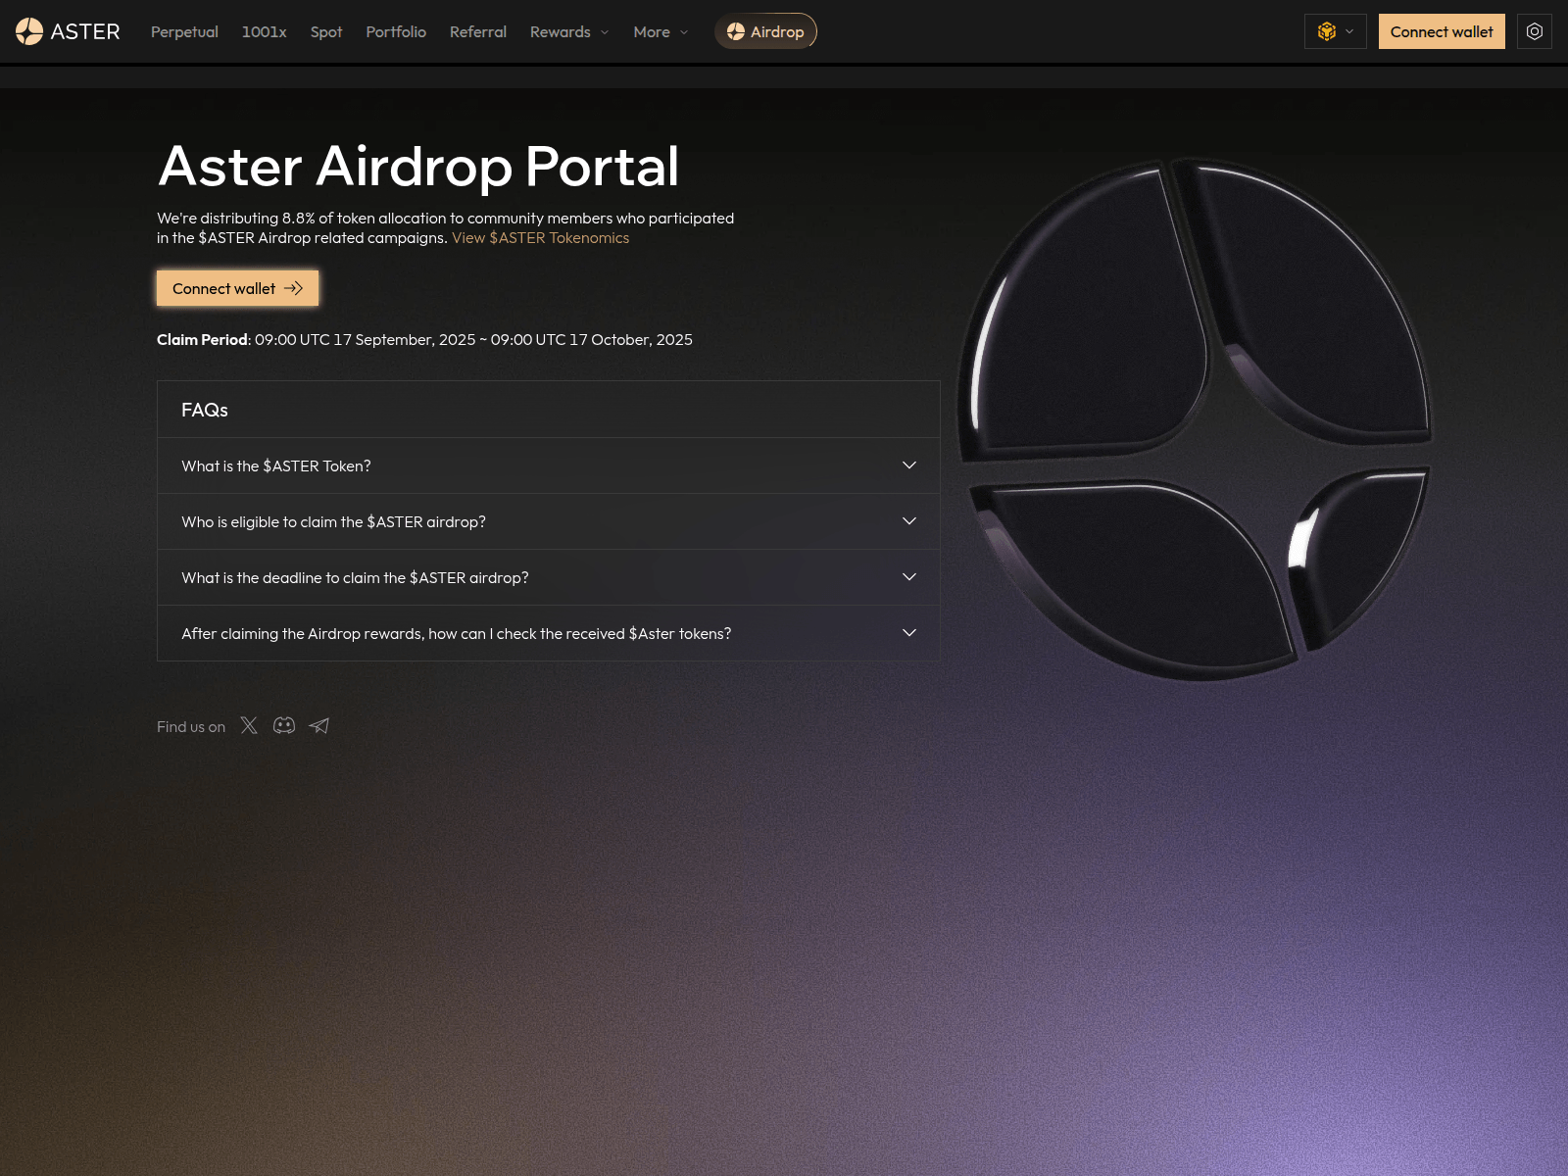Viewport: 1568px width, 1176px height.
Task: Click the arrow inside Connect wallet button
Action: 294,288
